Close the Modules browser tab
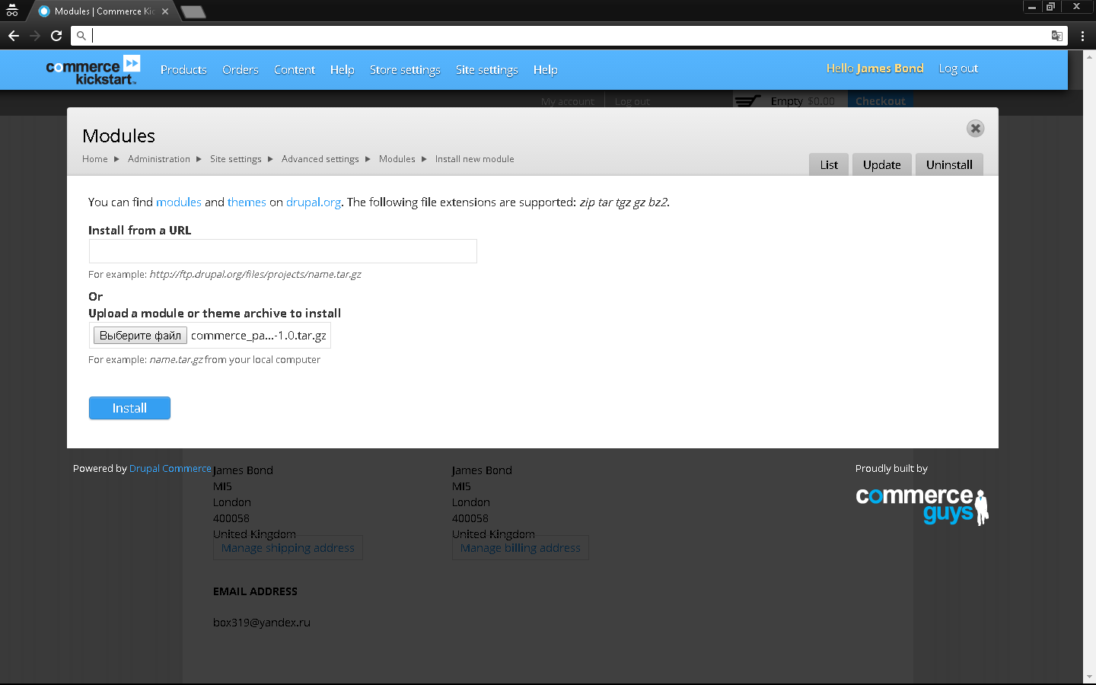Image resolution: width=1096 pixels, height=685 pixels. [165, 11]
